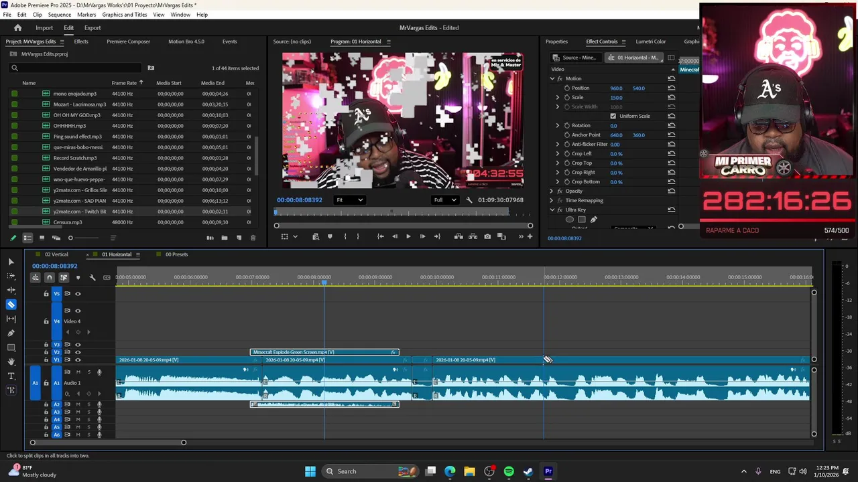Select the Razor tool

pyautogui.click(x=11, y=305)
